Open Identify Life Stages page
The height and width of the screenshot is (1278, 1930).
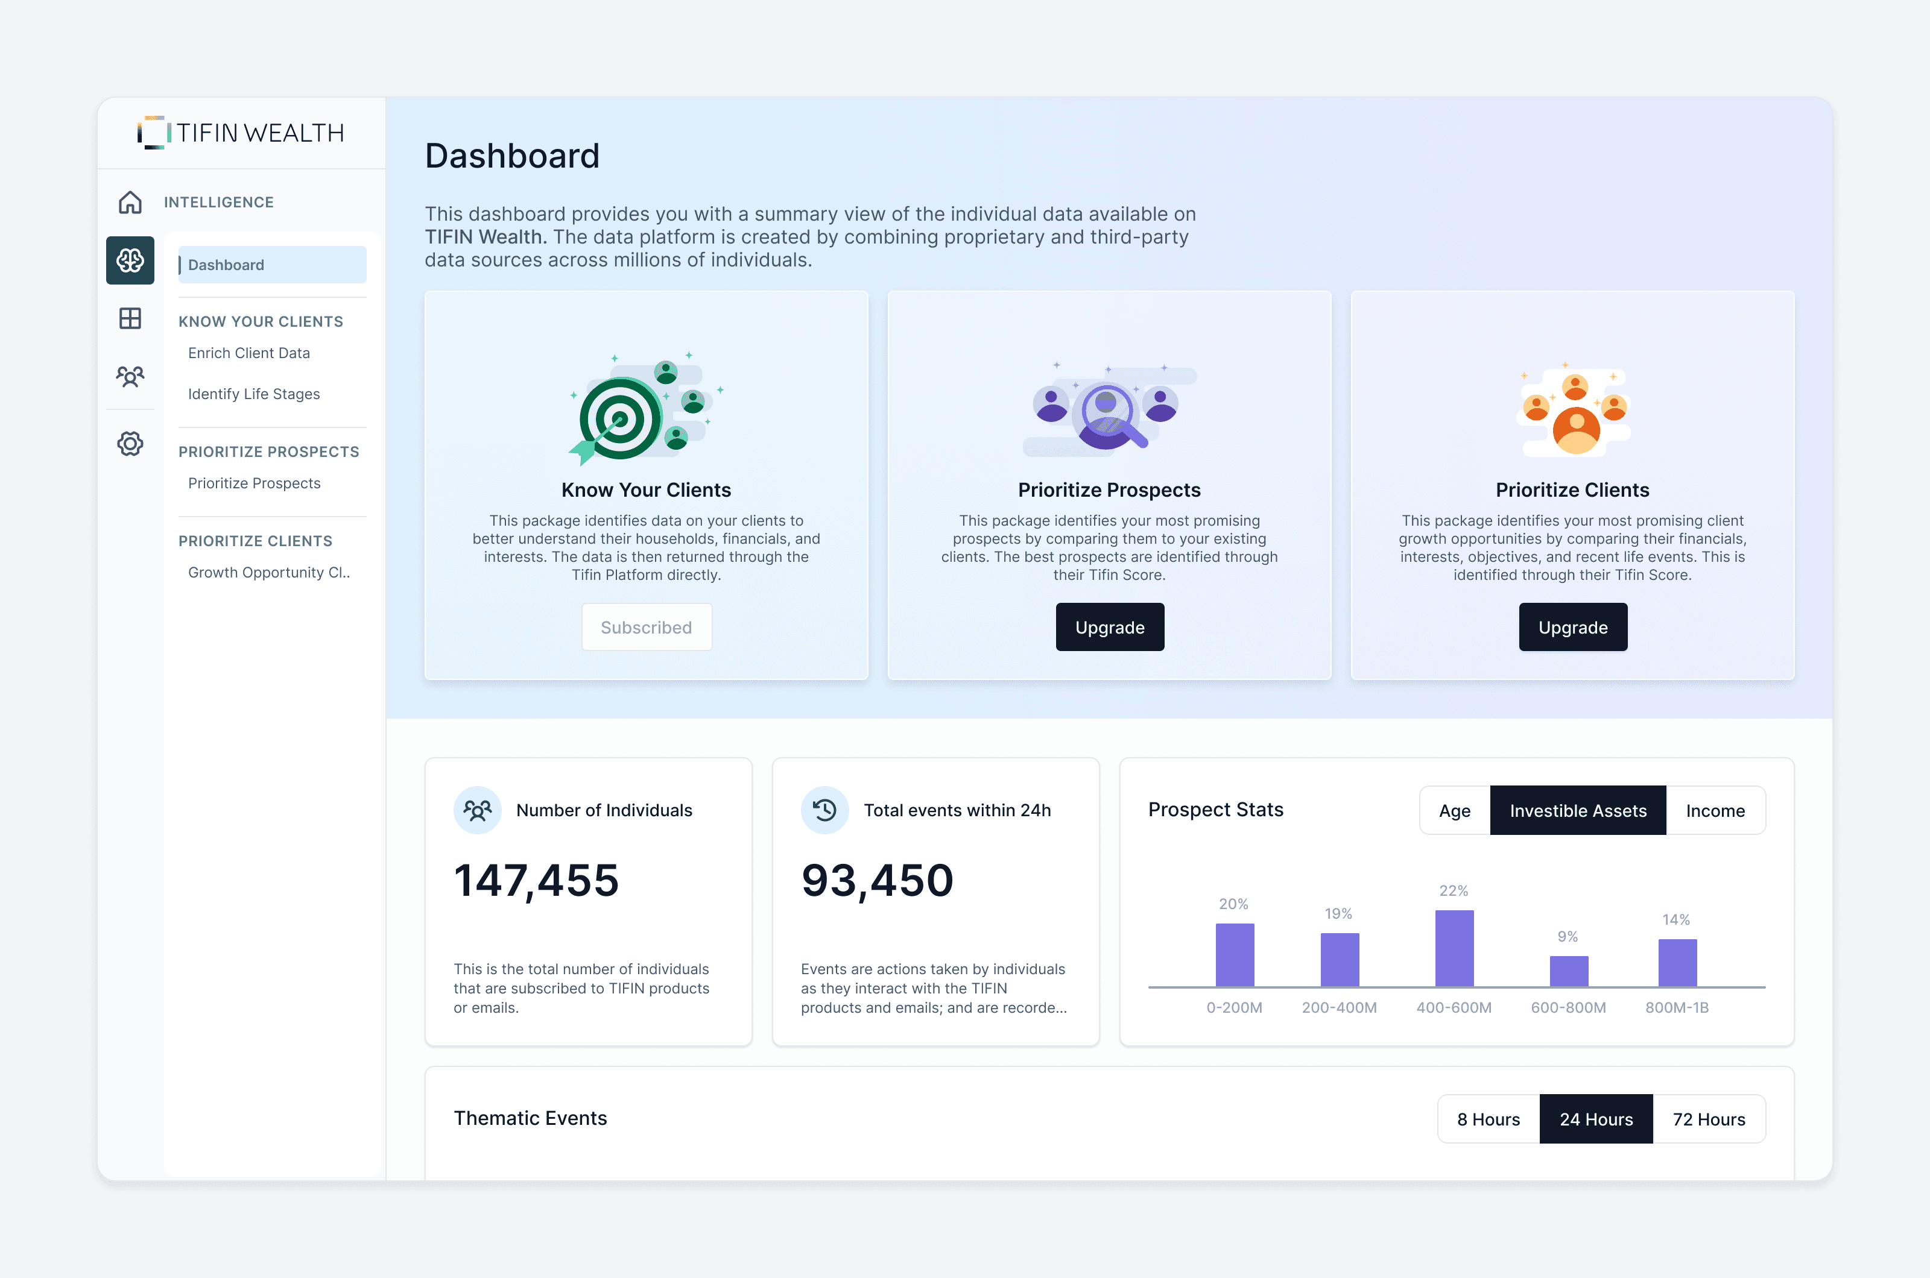point(253,394)
